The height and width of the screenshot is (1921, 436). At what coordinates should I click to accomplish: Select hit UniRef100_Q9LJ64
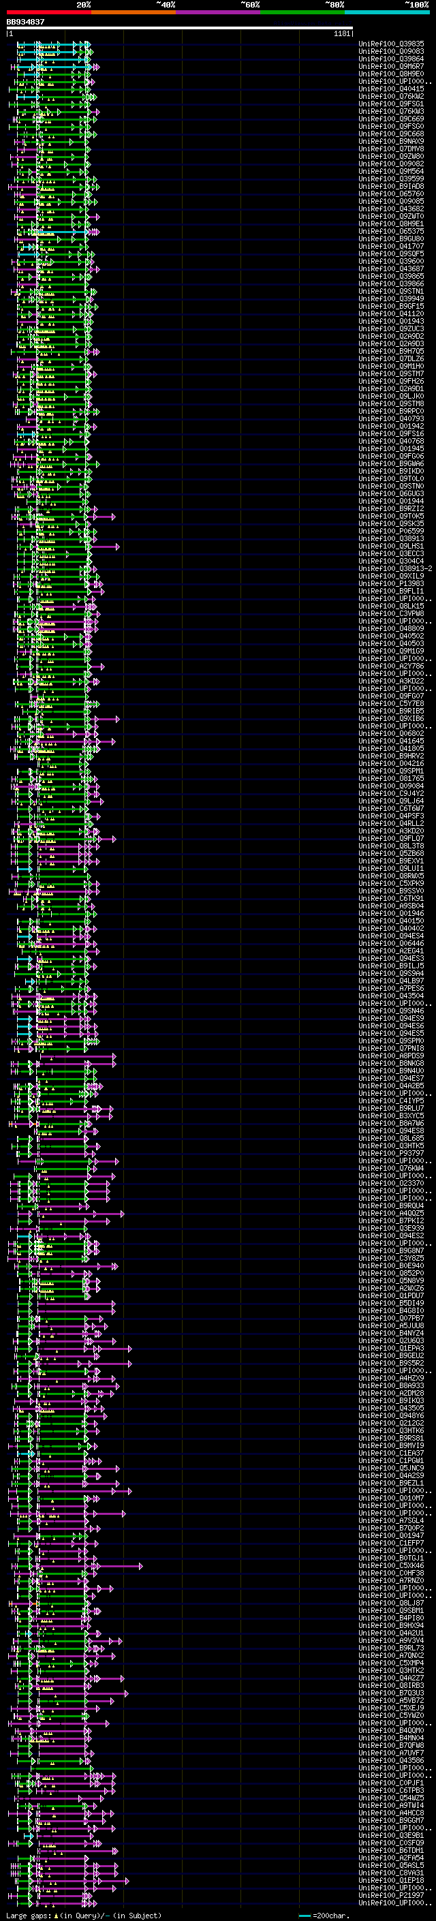[391, 801]
